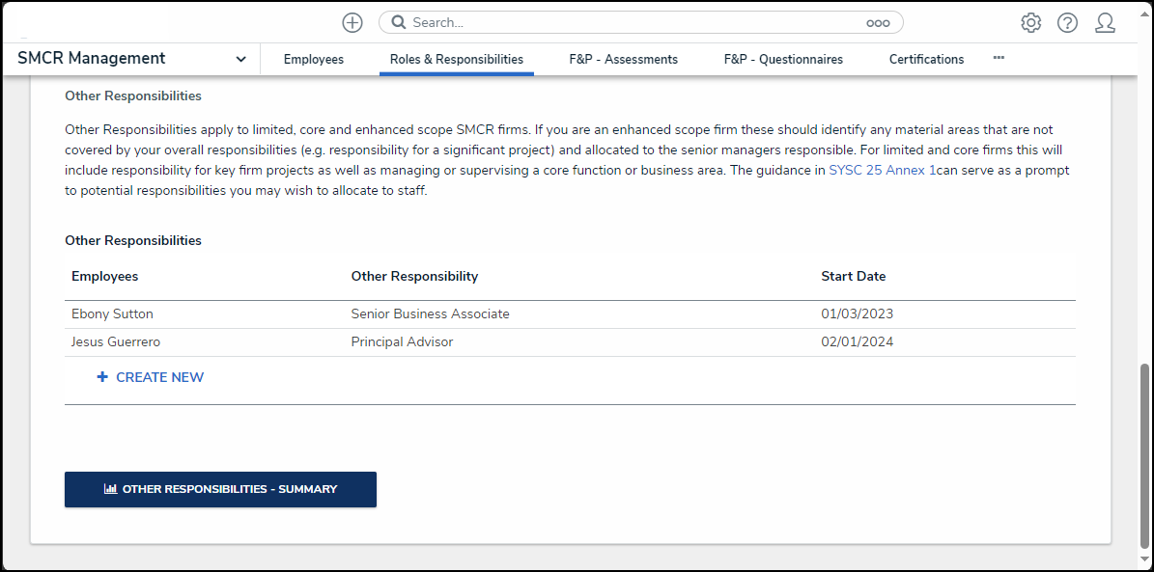
Task: Open the settings gear icon
Action: click(x=1030, y=22)
